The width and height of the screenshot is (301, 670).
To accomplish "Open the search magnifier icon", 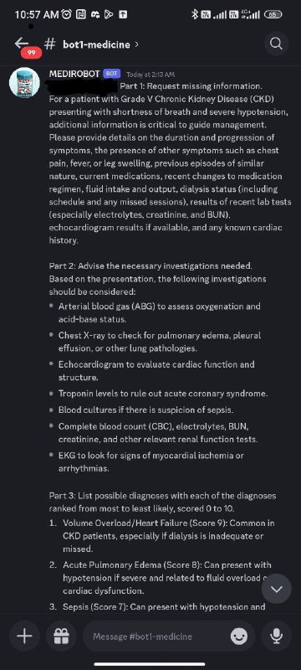I will point(276,44).
